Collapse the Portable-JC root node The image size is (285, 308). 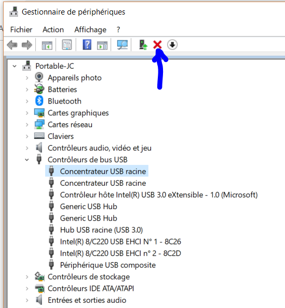(x=15, y=66)
